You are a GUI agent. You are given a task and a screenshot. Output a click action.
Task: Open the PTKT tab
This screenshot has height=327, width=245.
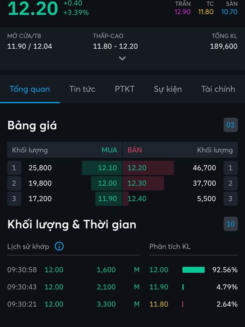tap(125, 89)
